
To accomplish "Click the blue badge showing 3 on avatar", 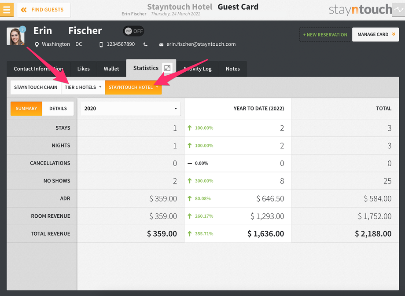I will coord(23,29).
